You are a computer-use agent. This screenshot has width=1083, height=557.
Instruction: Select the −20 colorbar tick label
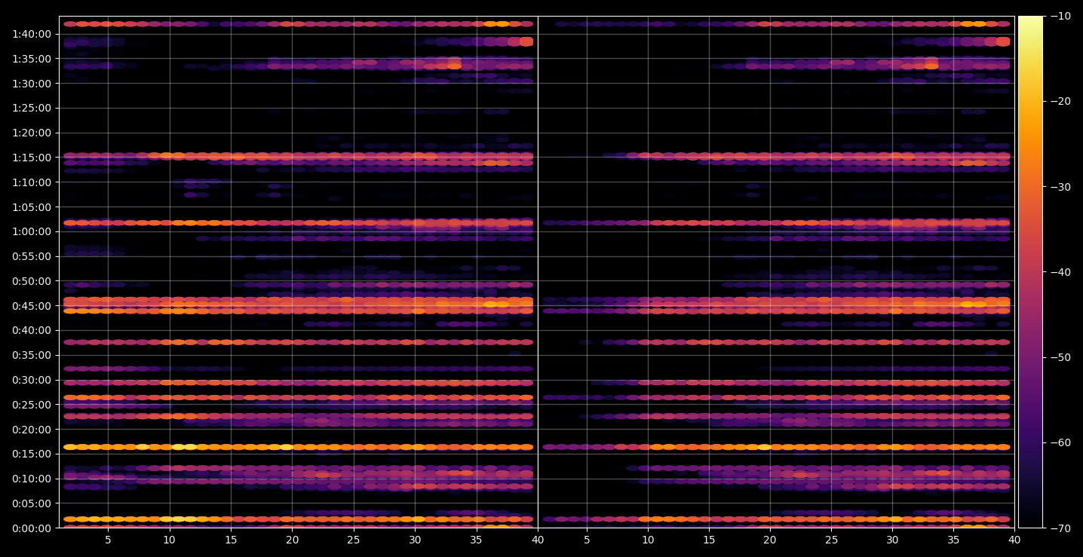[x=1060, y=102]
